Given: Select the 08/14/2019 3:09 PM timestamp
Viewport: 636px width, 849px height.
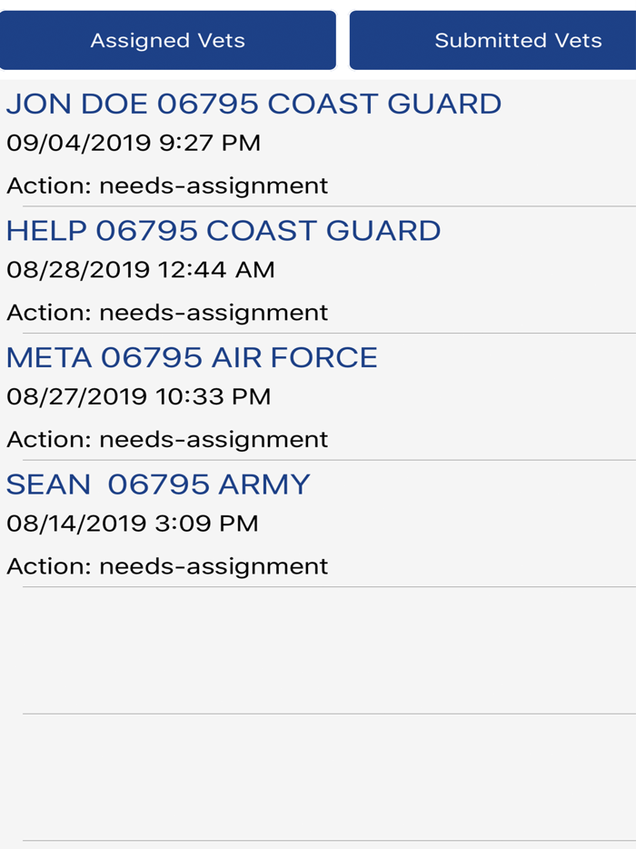Looking at the screenshot, I should [133, 524].
